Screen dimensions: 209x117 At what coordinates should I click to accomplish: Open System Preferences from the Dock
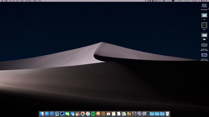pyautogui.click(x=134, y=114)
